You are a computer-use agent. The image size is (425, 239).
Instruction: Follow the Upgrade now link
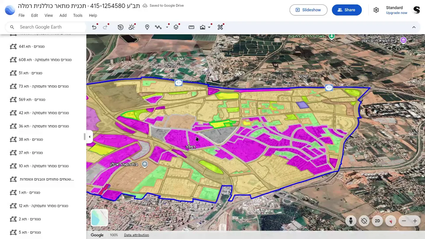click(x=397, y=13)
